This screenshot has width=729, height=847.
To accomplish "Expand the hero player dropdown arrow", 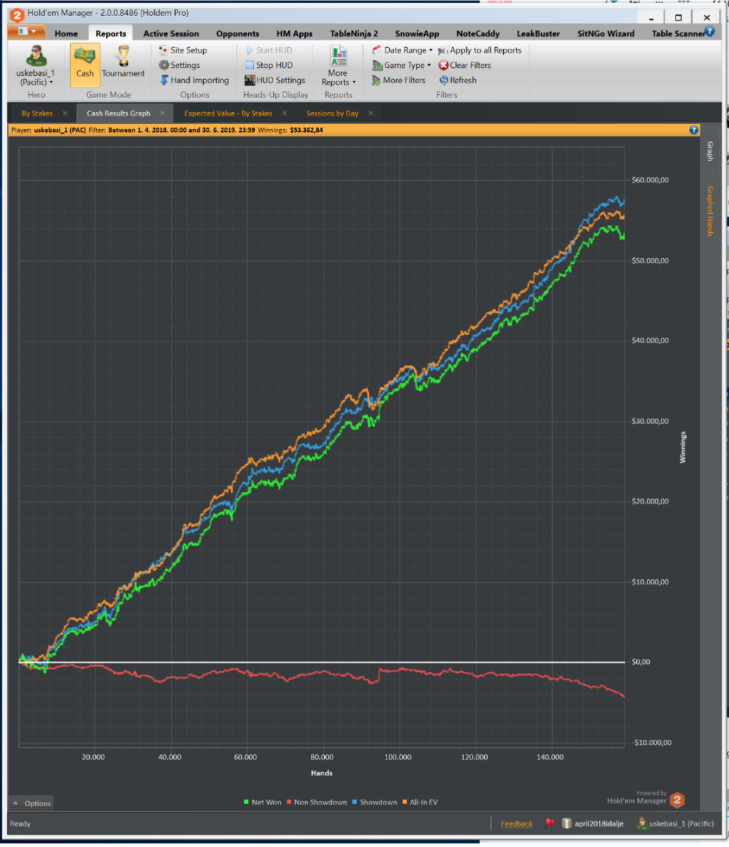I will 51,82.
